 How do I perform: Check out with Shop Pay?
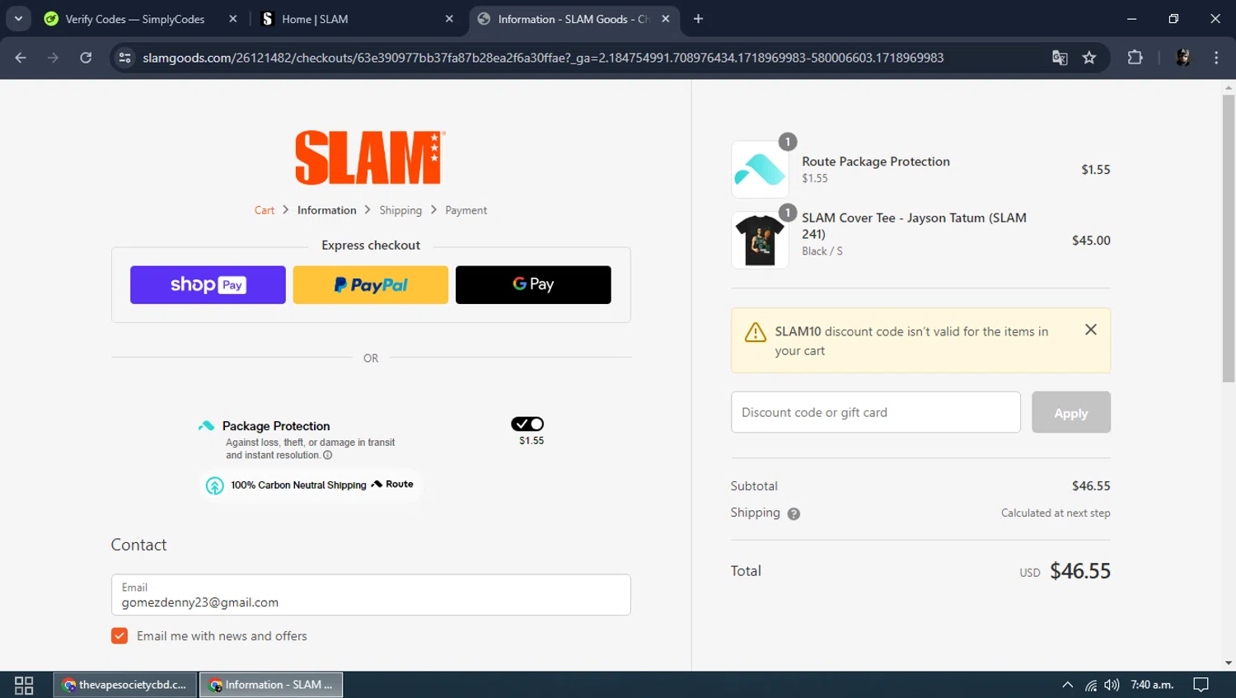tap(208, 284)
